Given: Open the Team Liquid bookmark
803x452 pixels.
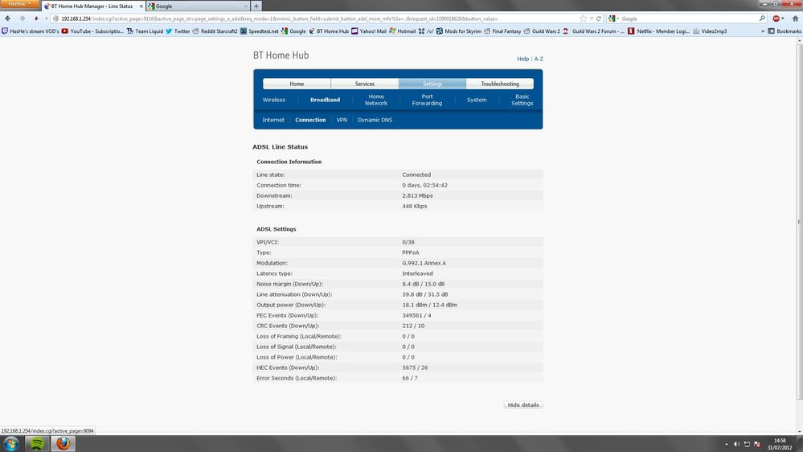Looking at the screenshot, I should pyautogui.click(x=145, y=31).
